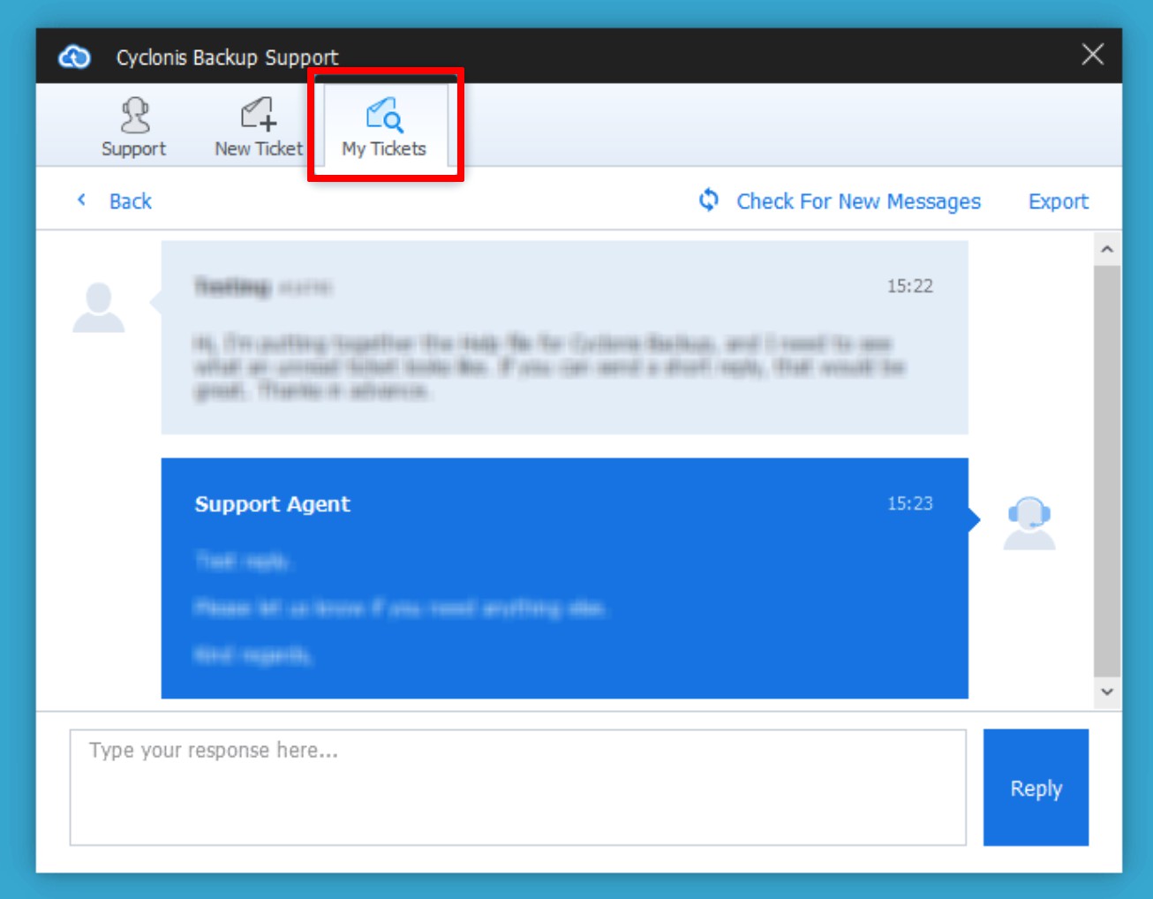The width and height of the screenshot is (1153, 899).
Task: Close the Cyclonis Backup Support window
Action: tap(1092, 55)
